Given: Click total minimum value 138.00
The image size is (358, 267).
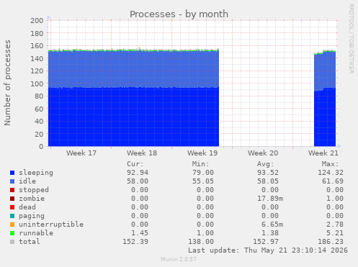Looking at the screenshot, I should click(201, 242).
